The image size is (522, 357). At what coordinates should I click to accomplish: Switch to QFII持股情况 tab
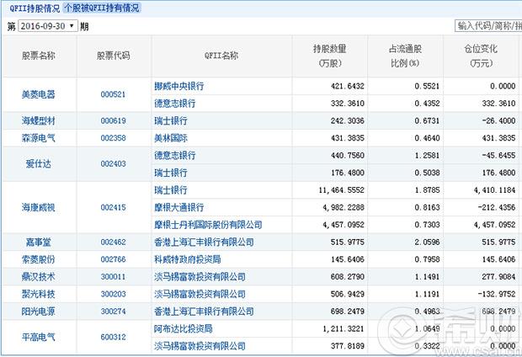35,8
